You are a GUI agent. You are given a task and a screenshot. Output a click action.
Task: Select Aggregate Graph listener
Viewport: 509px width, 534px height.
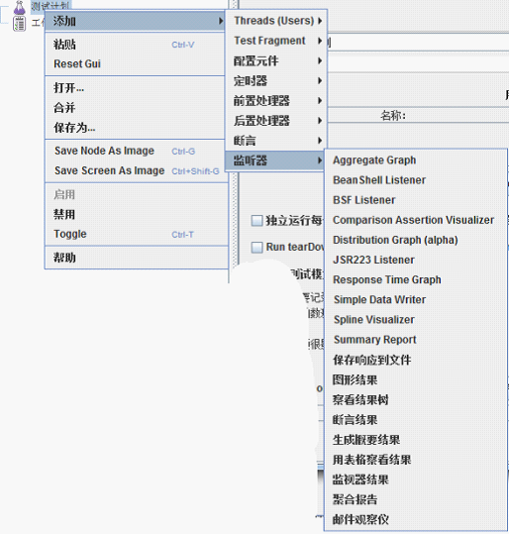374,160
